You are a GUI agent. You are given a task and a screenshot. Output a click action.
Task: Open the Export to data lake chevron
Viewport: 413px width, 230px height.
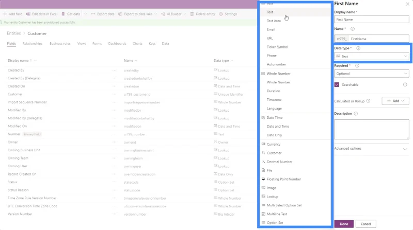tap(156, 14)
